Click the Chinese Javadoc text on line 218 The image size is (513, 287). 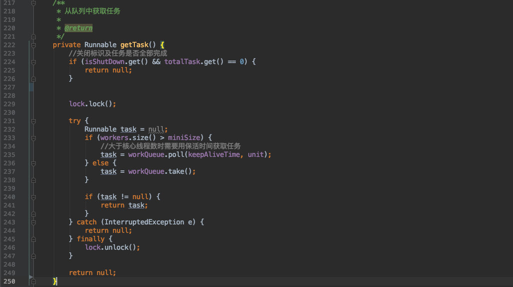pos(92,11)
